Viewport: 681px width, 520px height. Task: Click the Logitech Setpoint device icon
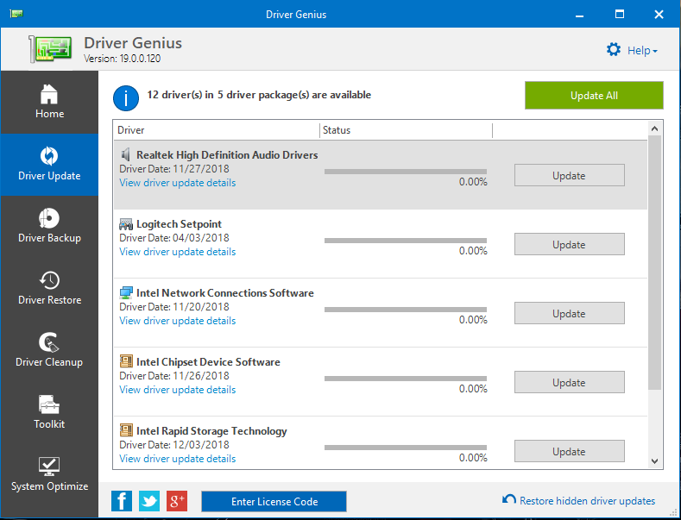click(x=125, y=224)
